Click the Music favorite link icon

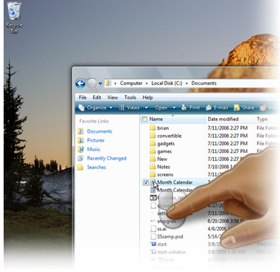pyautogui.click(x=81, y=149)
